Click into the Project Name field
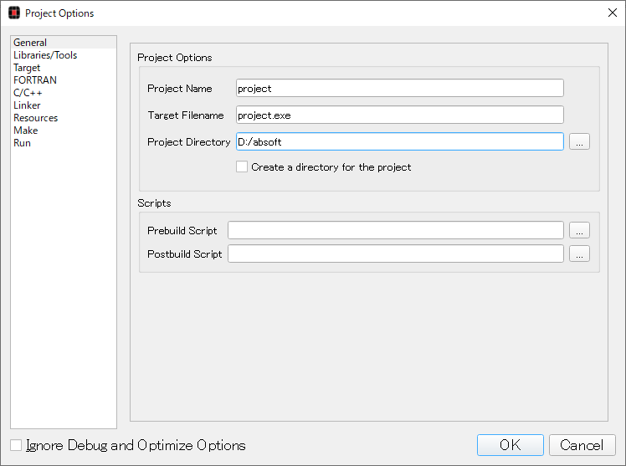Image resolution: width=626 pixels, height=466 pixels. (400, 88)
